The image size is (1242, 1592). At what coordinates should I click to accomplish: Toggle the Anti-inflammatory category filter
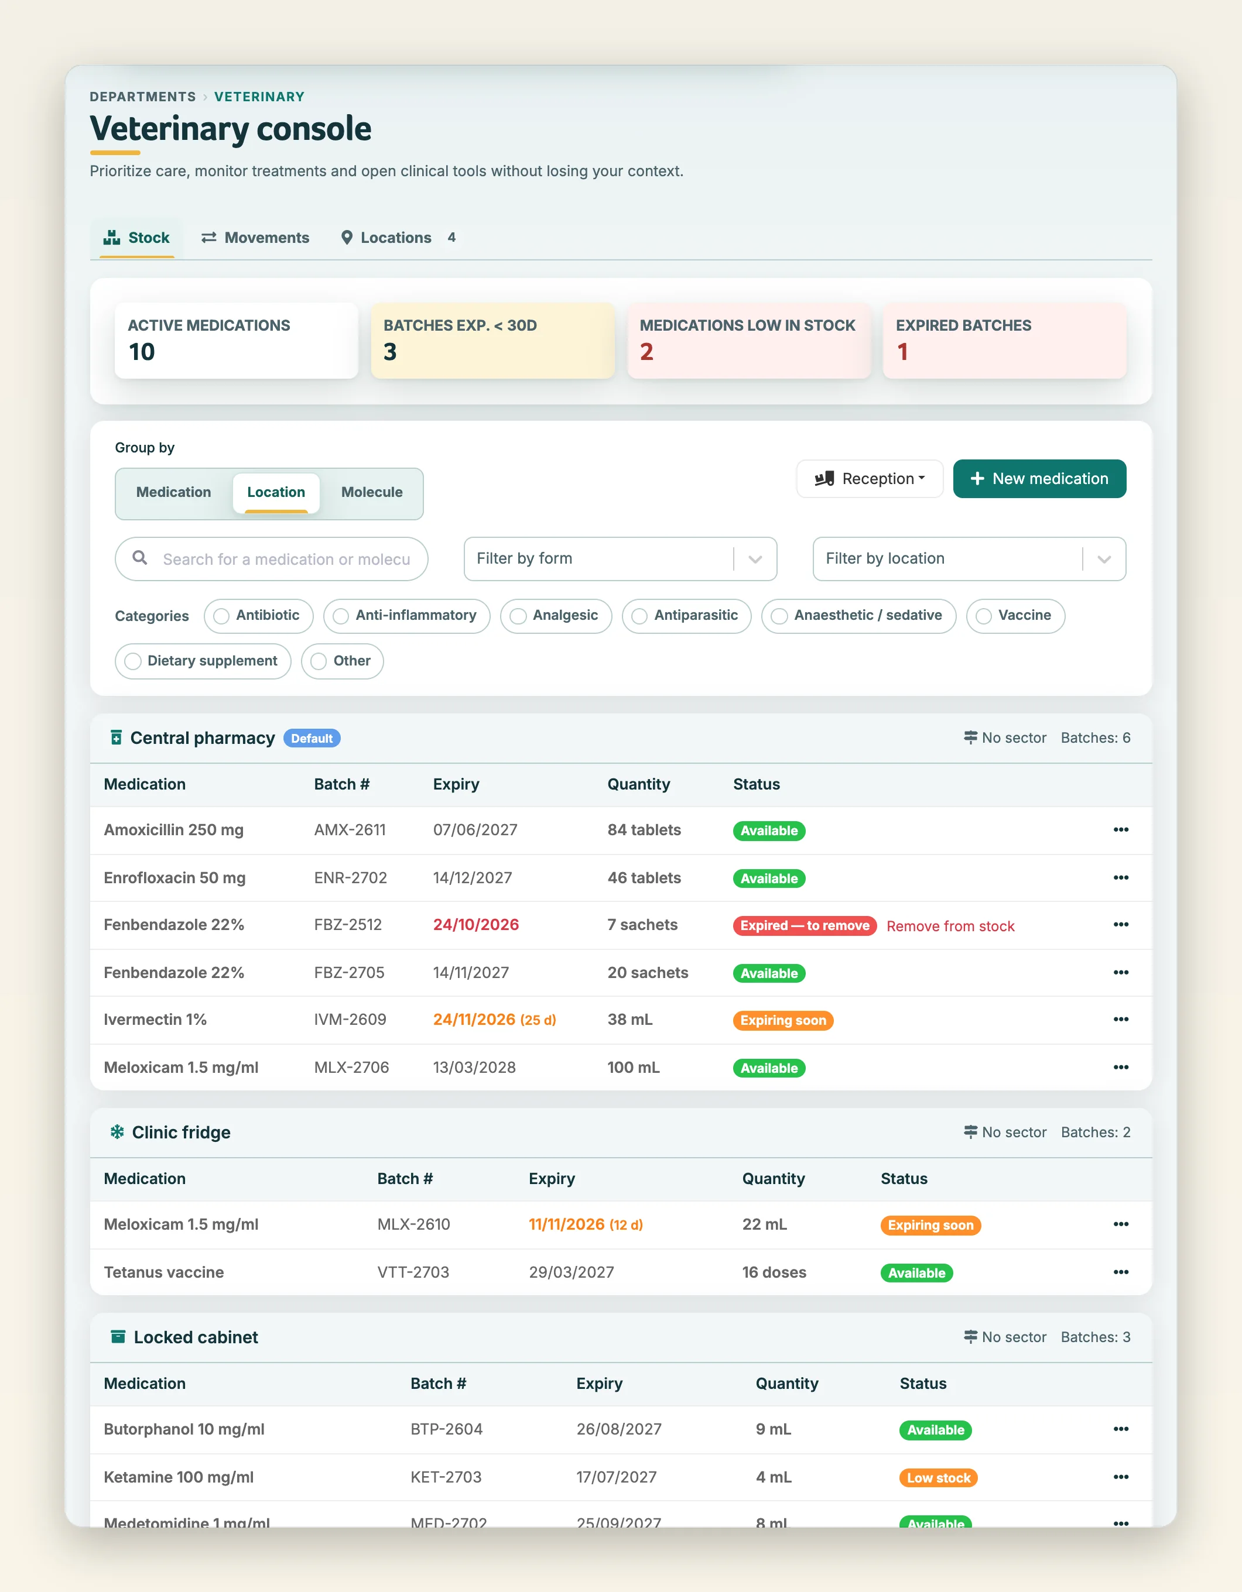coord(407,616)
